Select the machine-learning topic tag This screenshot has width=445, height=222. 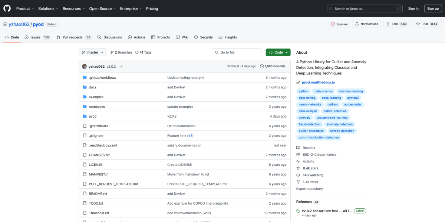pos(351,91)
